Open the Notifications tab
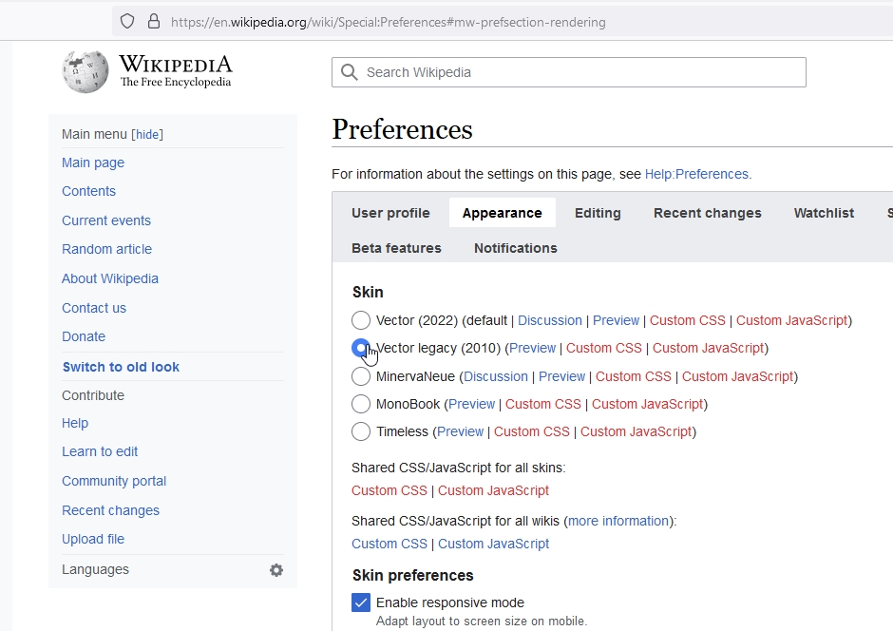This screenshot has height=631, width=893. [x=515, y=248]
